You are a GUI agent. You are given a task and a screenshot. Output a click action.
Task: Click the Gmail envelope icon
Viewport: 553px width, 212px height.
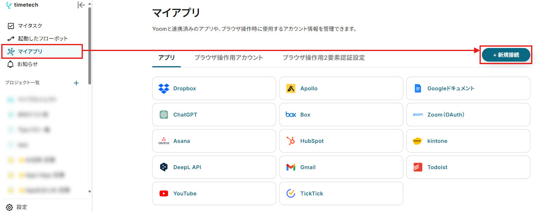[x=291, y=167]
